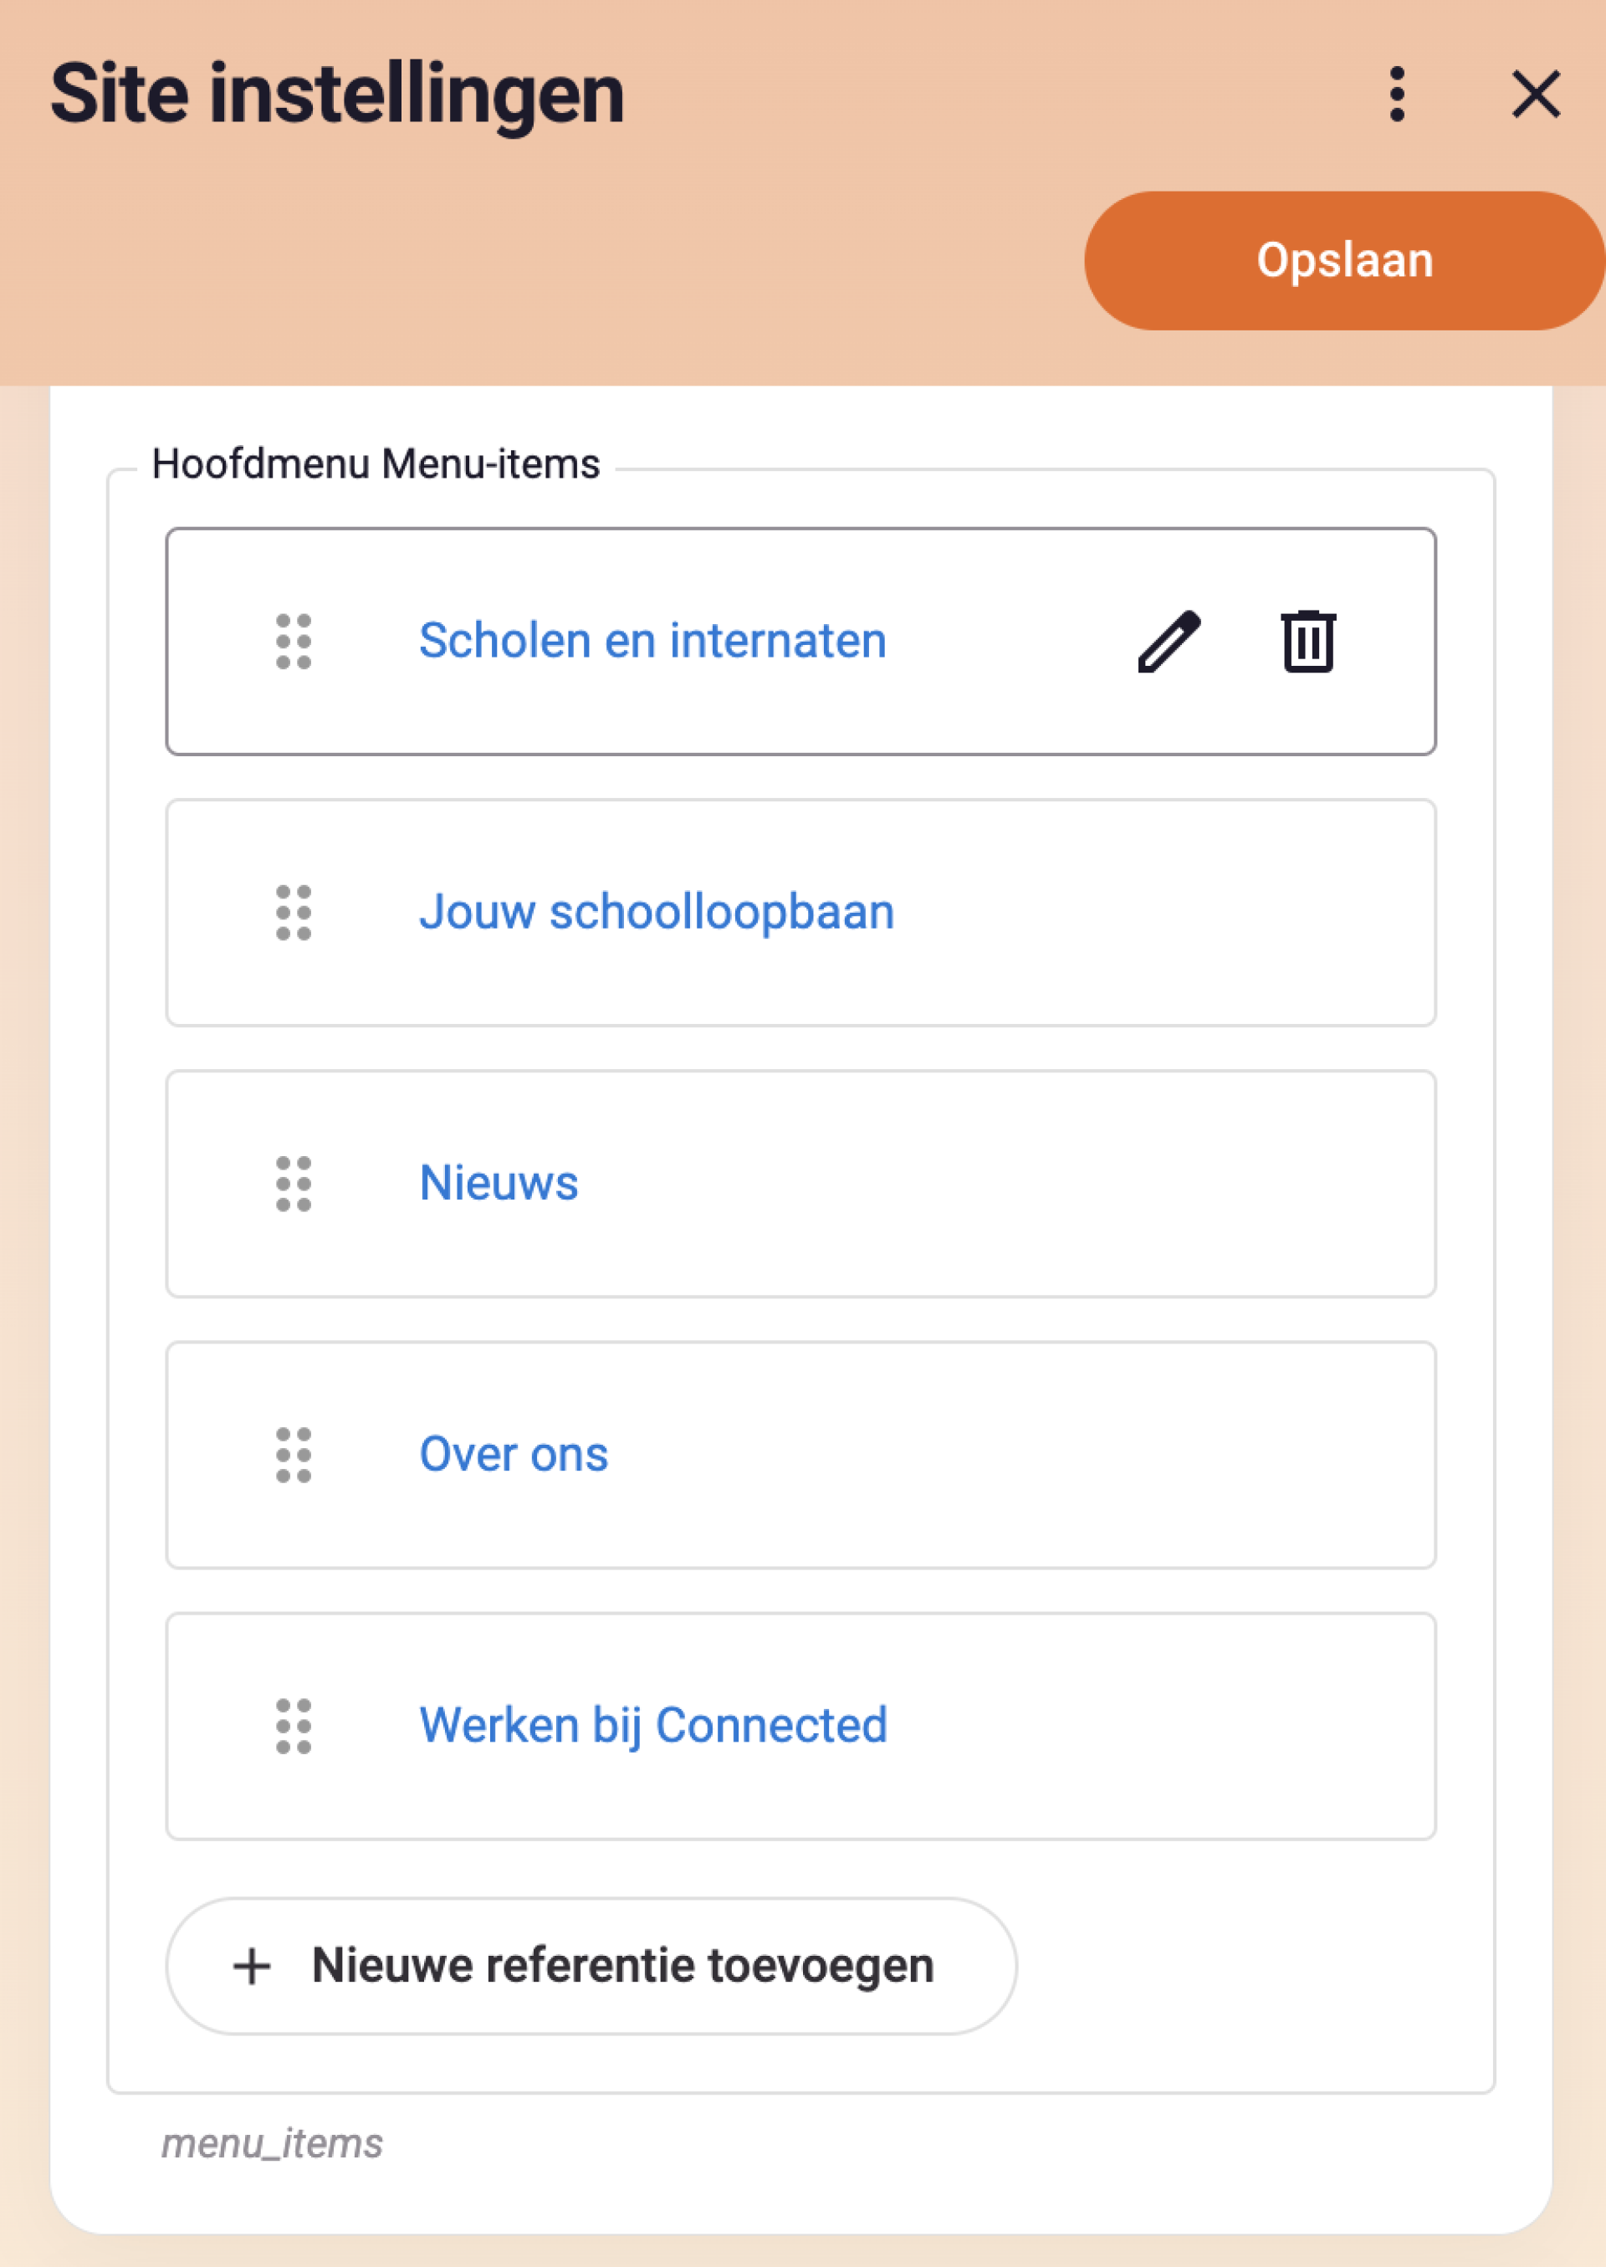Open the Scholen en internaten link
Image resolution: width=1606 pixels, height=2267 pixels.
652,641
